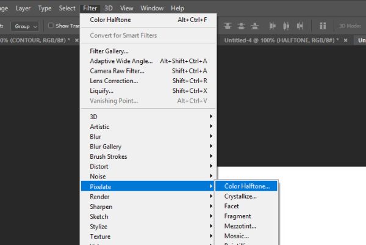
Task: Switch to the CONTOUR document tab
Action: pyautogui.click(x=35, y=40)
